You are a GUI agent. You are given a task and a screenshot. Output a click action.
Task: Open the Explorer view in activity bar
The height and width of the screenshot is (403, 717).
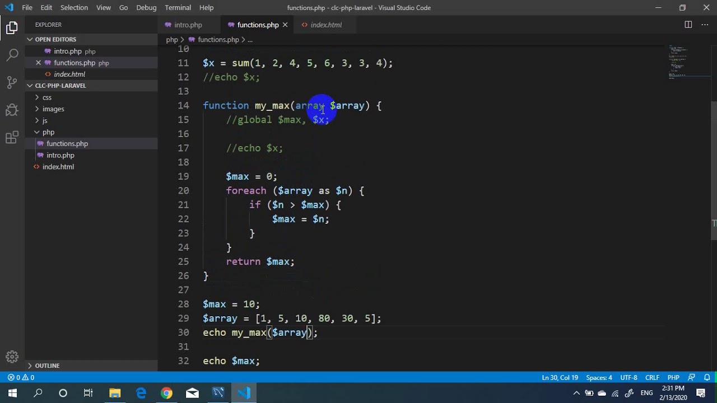pyautogui.click(x=12, y=27)
